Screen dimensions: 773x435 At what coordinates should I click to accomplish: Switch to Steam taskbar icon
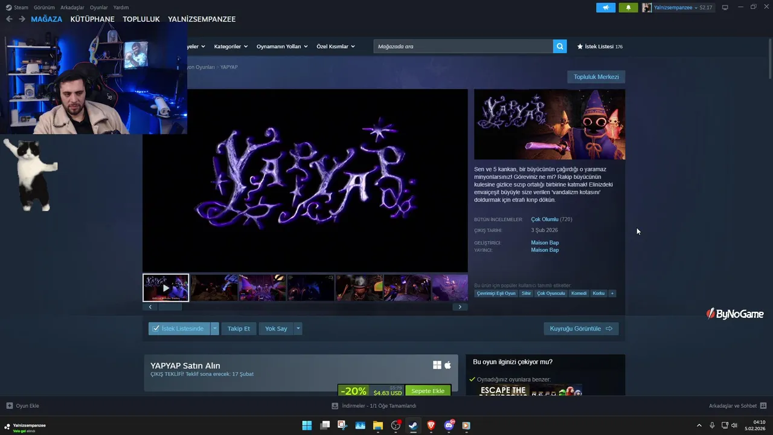413,425
